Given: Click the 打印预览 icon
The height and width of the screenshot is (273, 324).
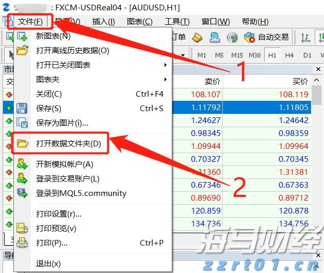Looking at the screenshot, I should (22, 229).
